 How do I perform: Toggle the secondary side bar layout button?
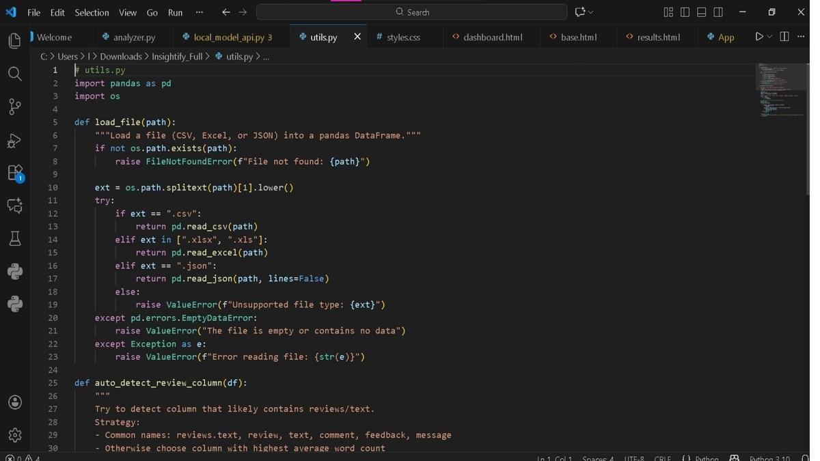718,12
